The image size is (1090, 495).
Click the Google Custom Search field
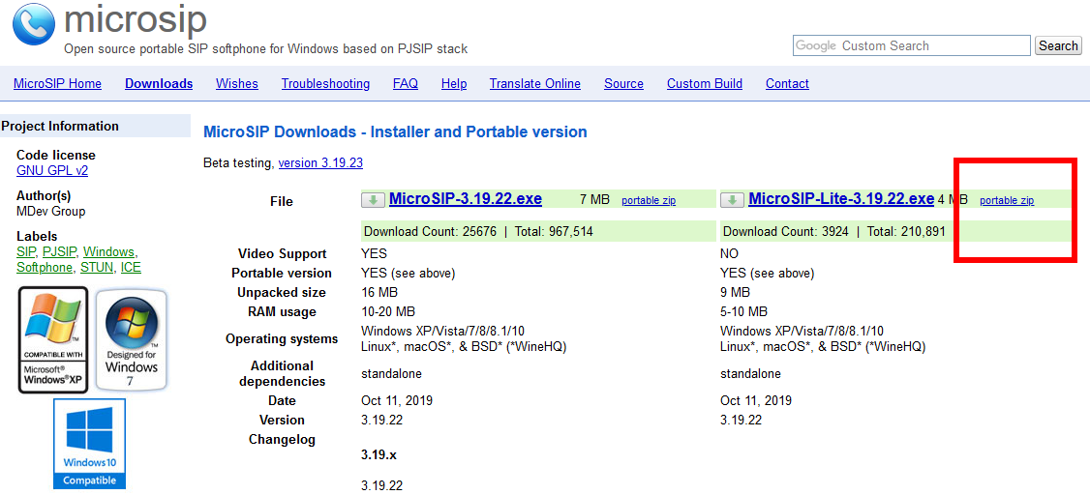[x=911, y=45]
